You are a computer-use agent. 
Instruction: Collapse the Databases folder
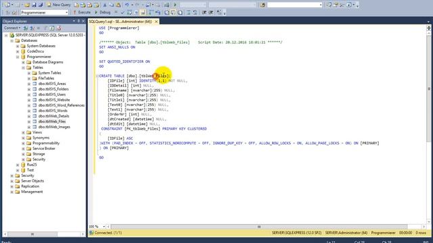click(12, 40)
